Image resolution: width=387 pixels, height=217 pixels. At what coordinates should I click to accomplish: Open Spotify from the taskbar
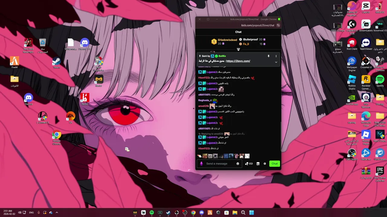click(x=152, y=212)
